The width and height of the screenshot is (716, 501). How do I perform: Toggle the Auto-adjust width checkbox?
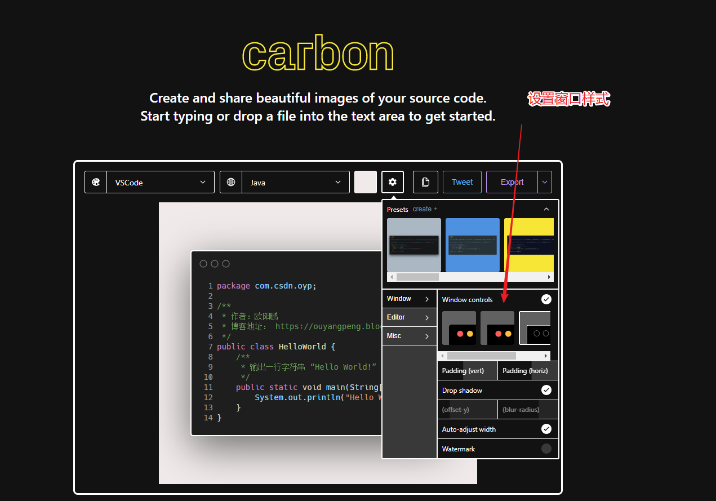click(546, 429)
